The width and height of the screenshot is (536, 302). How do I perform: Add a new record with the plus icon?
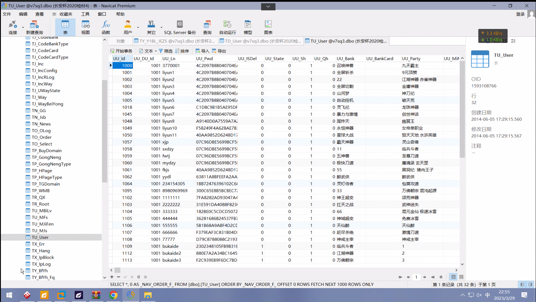pos(112,277)
